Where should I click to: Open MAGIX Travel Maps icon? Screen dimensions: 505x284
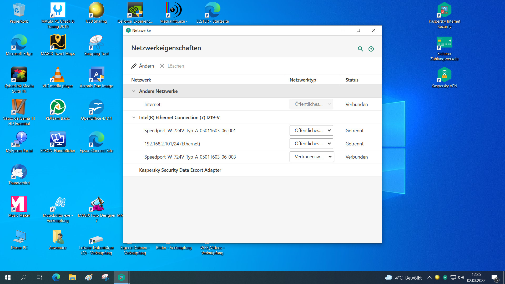tap(58, 45)
